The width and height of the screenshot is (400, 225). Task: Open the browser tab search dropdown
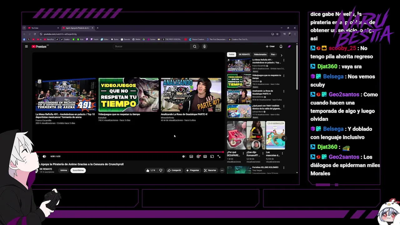coord(24,28)
